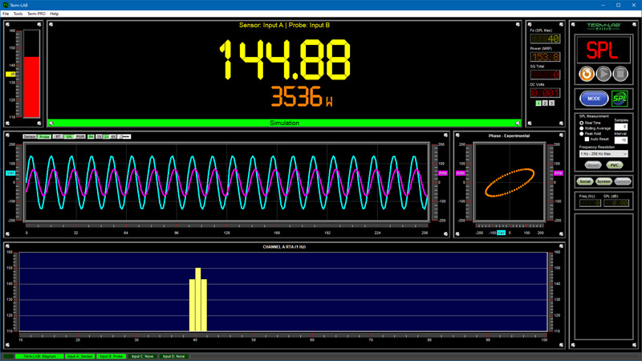Image resolution: width=642 pixels, height=361 pixels.
Task: Open the File menu
Action: 6,14
